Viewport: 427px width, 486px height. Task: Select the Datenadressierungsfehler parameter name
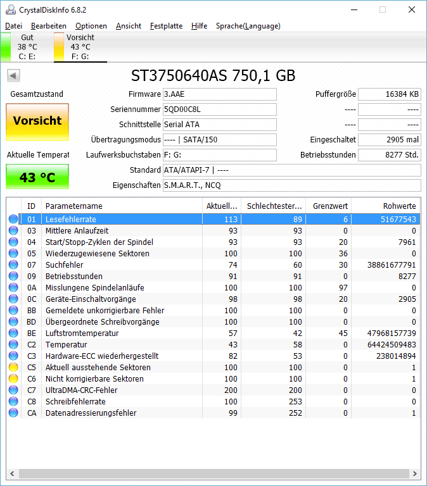click(x=91, y=413)
